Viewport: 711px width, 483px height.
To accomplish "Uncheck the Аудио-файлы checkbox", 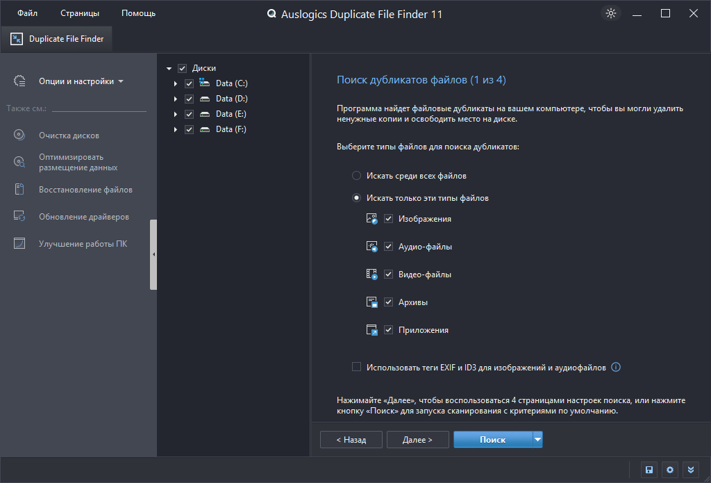I will click(388, 247).
